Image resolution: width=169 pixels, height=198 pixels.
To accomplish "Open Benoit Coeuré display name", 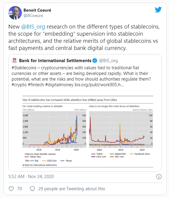I will (37, 10).
